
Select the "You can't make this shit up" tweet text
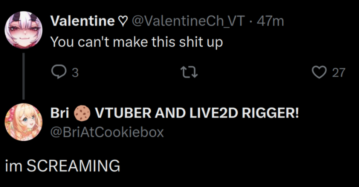pos(136,42)
